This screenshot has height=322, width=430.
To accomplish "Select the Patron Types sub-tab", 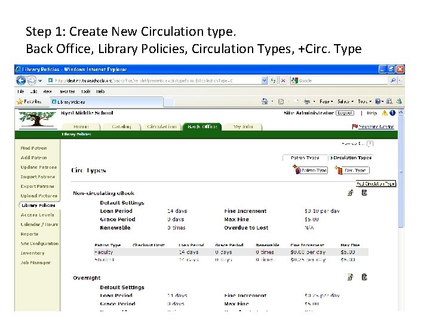I will [x=305, y=157].
